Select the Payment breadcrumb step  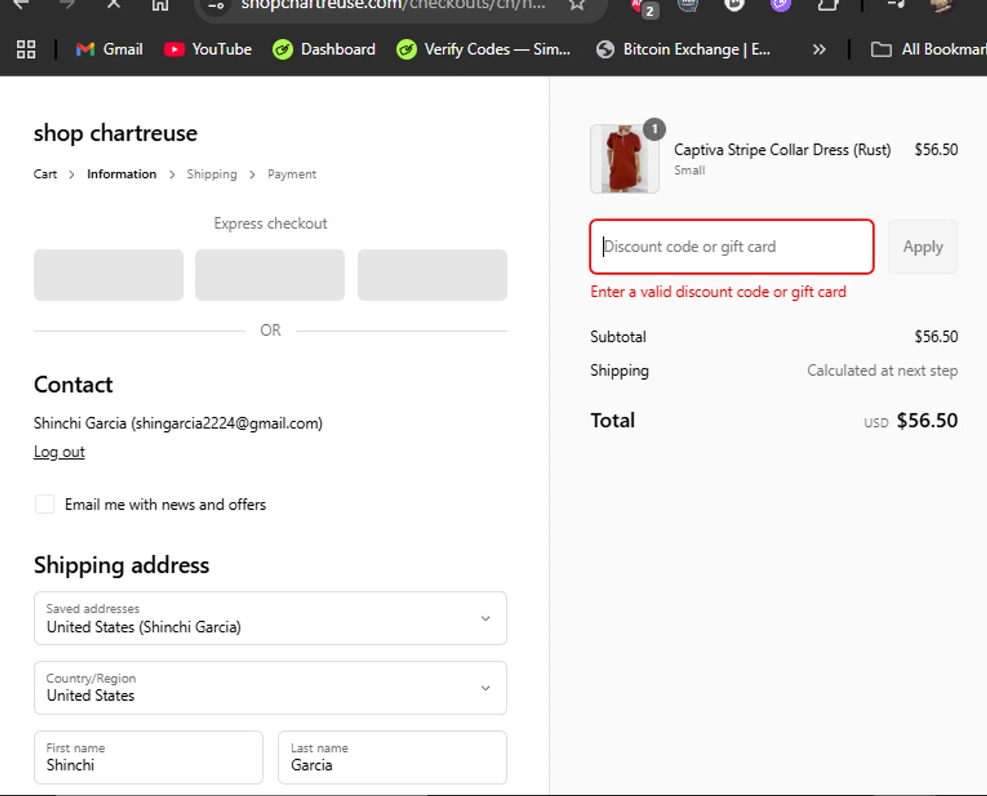point(292,174)
